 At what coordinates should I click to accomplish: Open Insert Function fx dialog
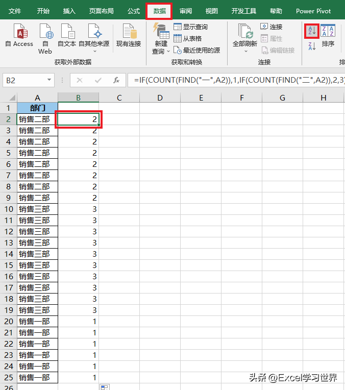(x=116, y=80)
